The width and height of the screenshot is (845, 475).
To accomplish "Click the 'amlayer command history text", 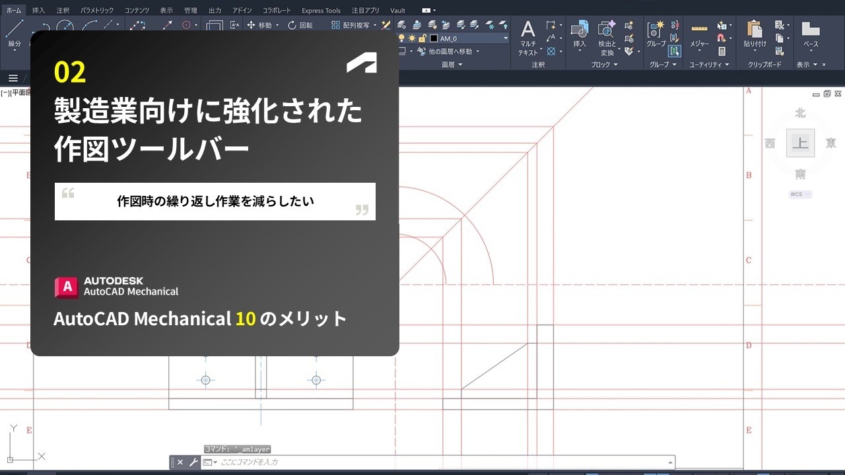I will tap(237, 449).
